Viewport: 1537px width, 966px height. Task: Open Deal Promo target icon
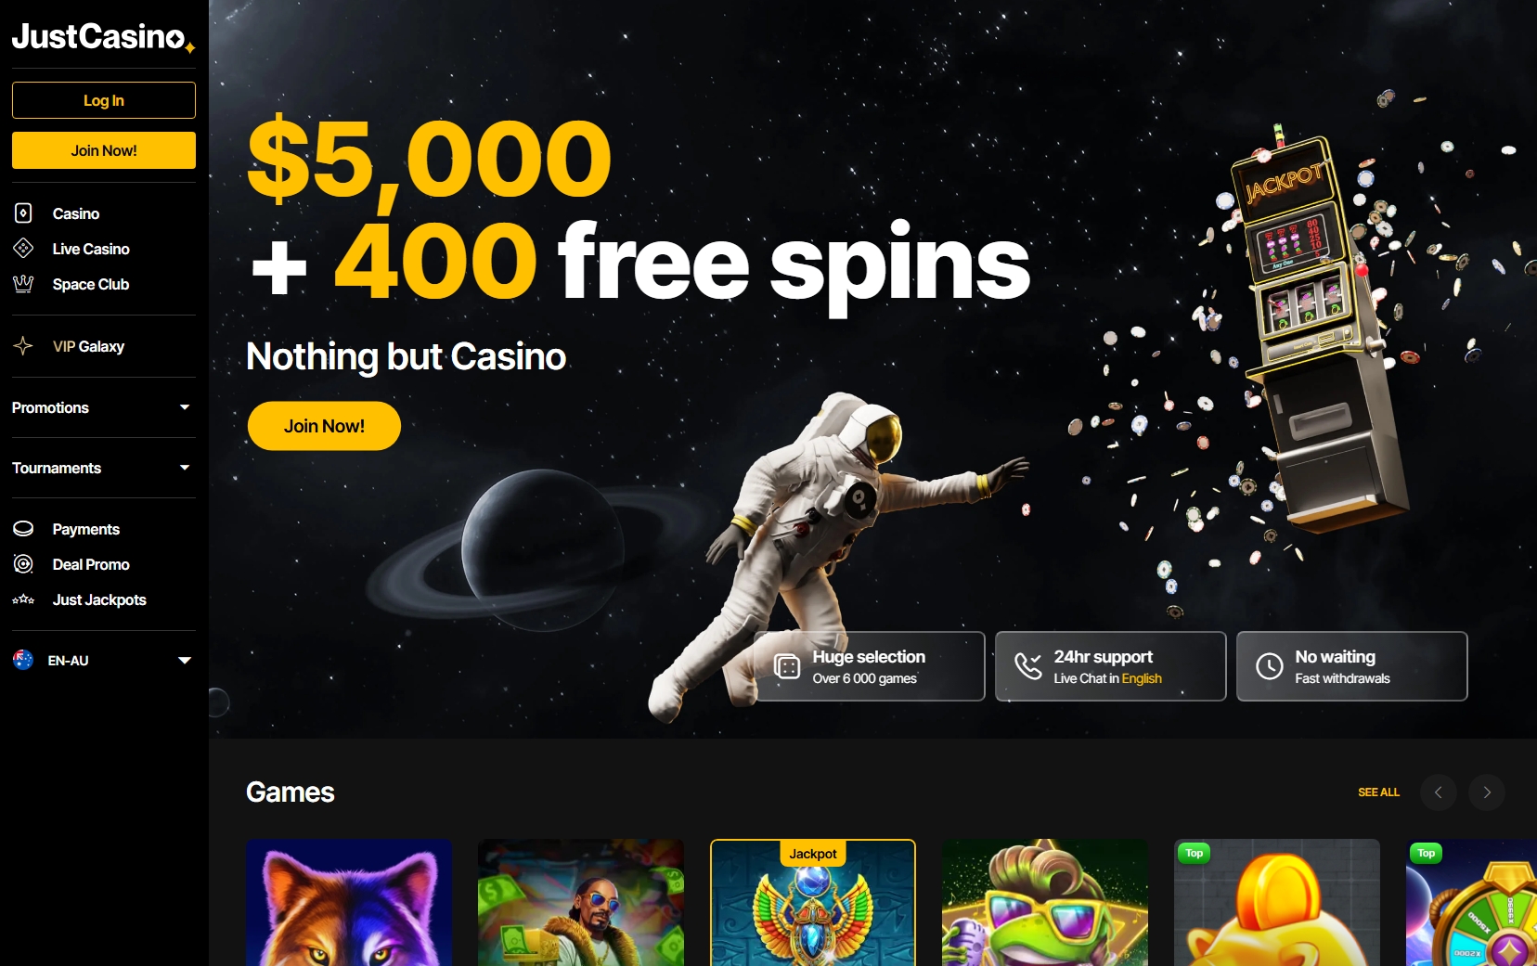23,564
